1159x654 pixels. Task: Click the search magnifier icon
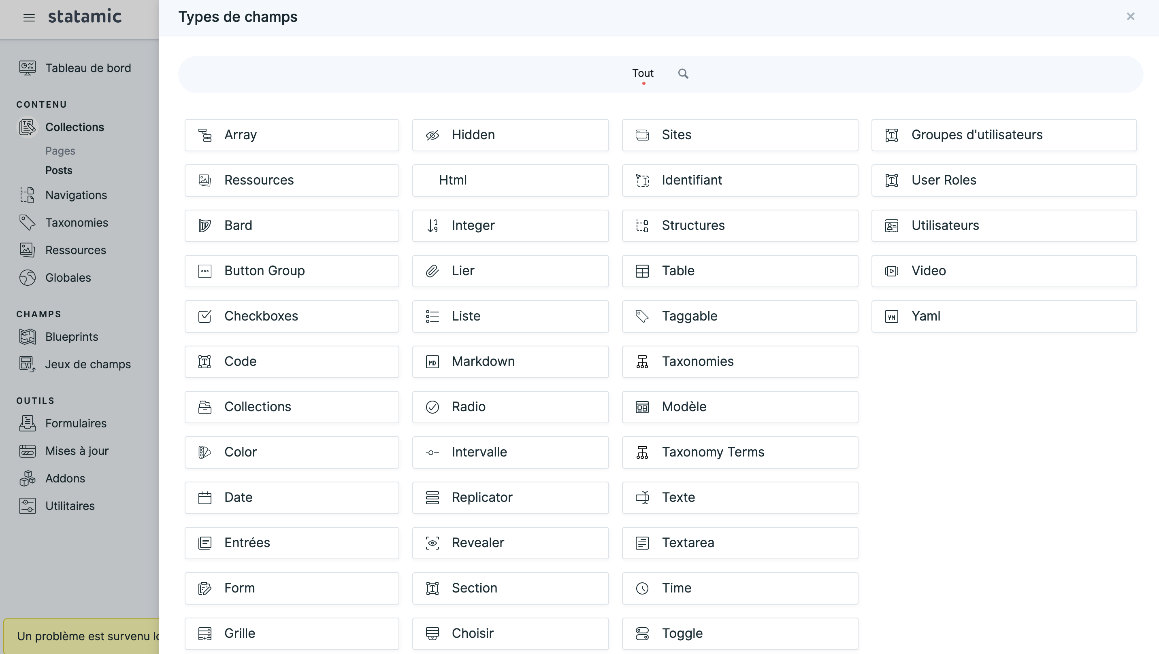683,74
